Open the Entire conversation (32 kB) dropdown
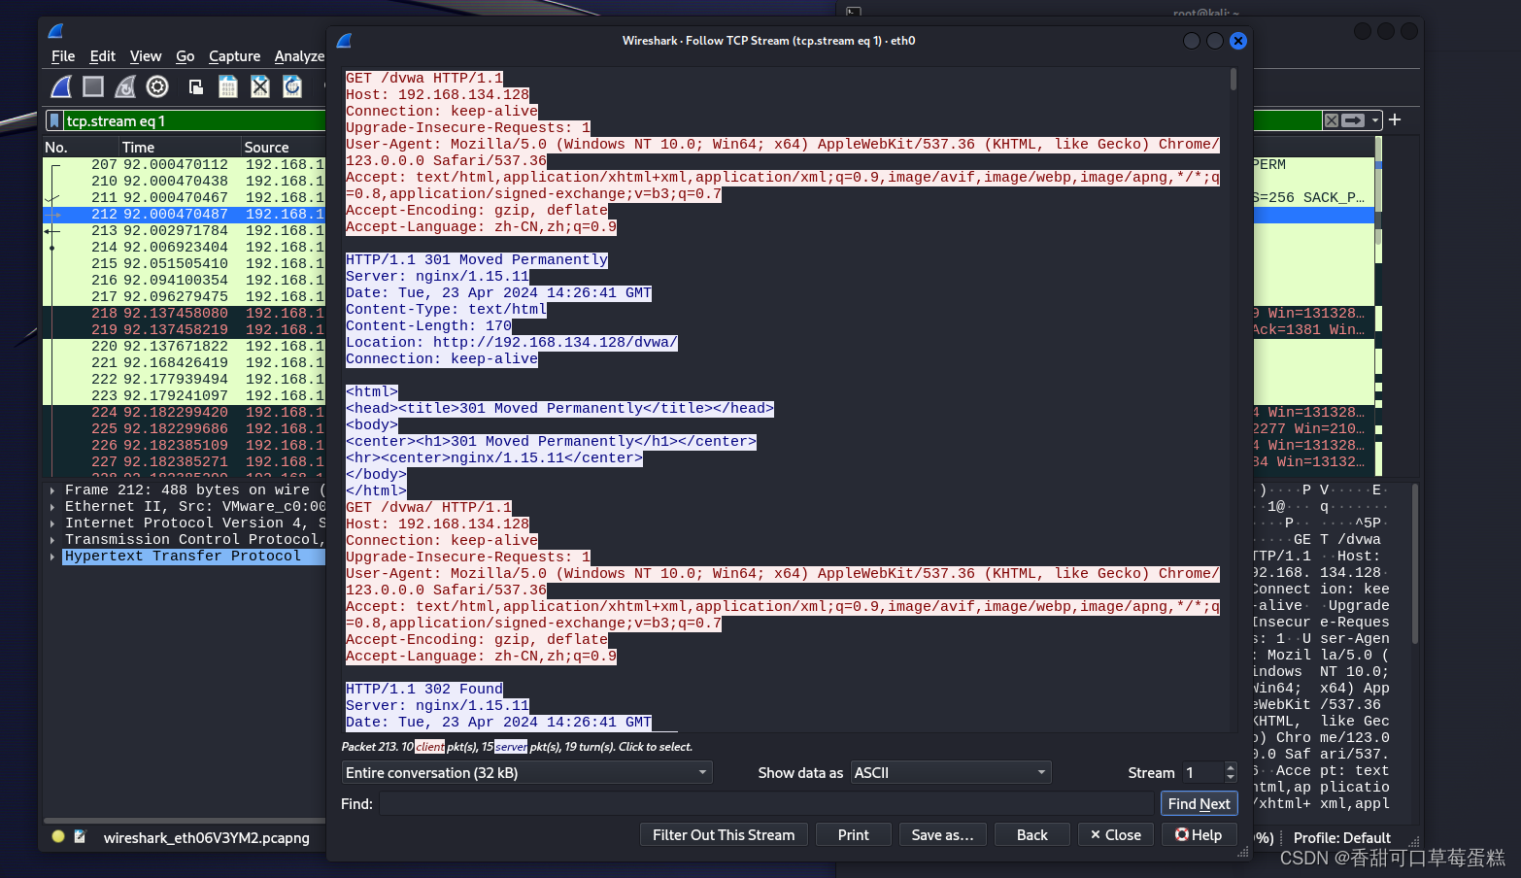Screen dimensions: 1521x878 point(527,772)
